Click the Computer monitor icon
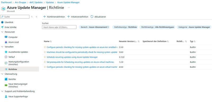 (6, 37)
